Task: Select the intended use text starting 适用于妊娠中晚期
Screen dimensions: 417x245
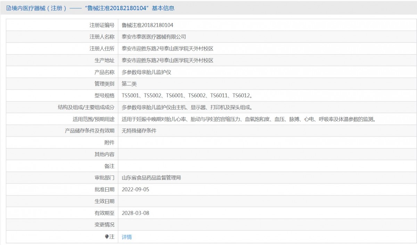Action: [249, 119]
